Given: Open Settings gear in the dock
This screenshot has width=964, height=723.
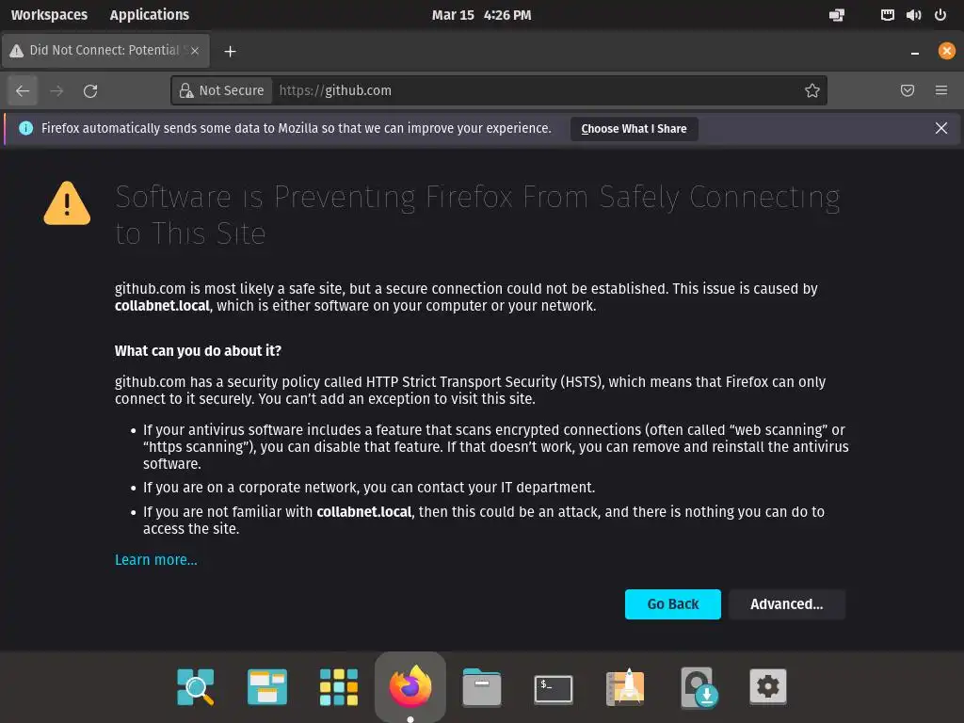Looking at the screenshot, I should (x=768, y=686).
